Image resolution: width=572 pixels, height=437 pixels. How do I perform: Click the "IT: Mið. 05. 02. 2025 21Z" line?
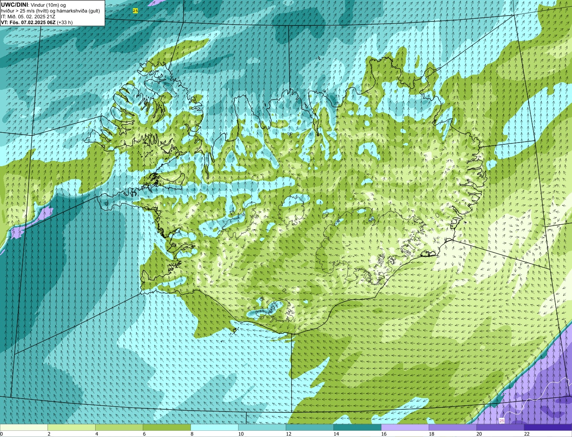pyautogui.click(x=28, y=17)
